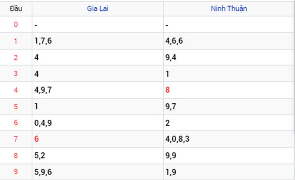Open the Gia Lai header link
Viewport: 295px width, 180px height.
pyautogui.click(x=98, y=8)
